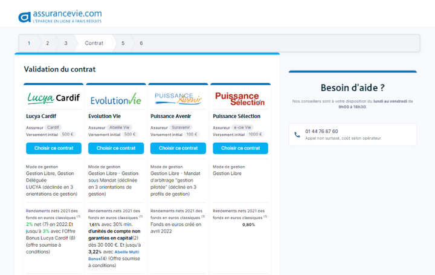The image size is (435, 275).
Task: Go to step 5 in progress bar
Action: pos(123,44)
